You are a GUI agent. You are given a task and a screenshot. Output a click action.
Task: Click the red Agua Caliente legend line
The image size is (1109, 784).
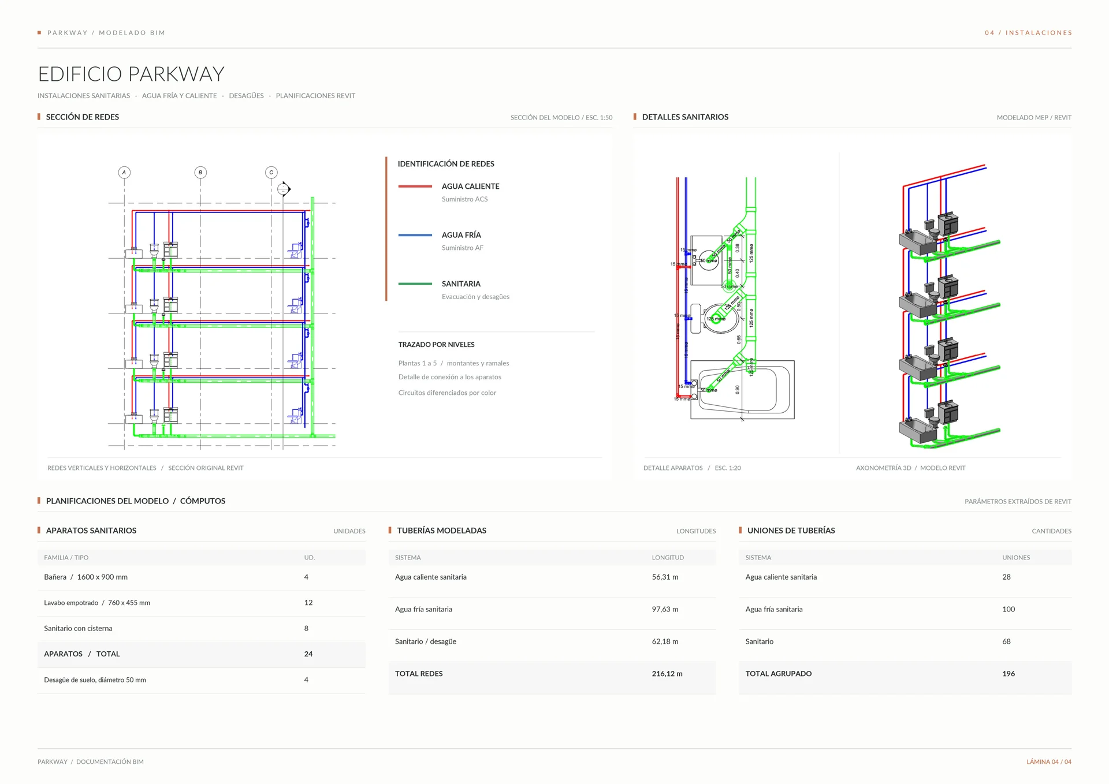pyautogui.click(x=415, y=186)
